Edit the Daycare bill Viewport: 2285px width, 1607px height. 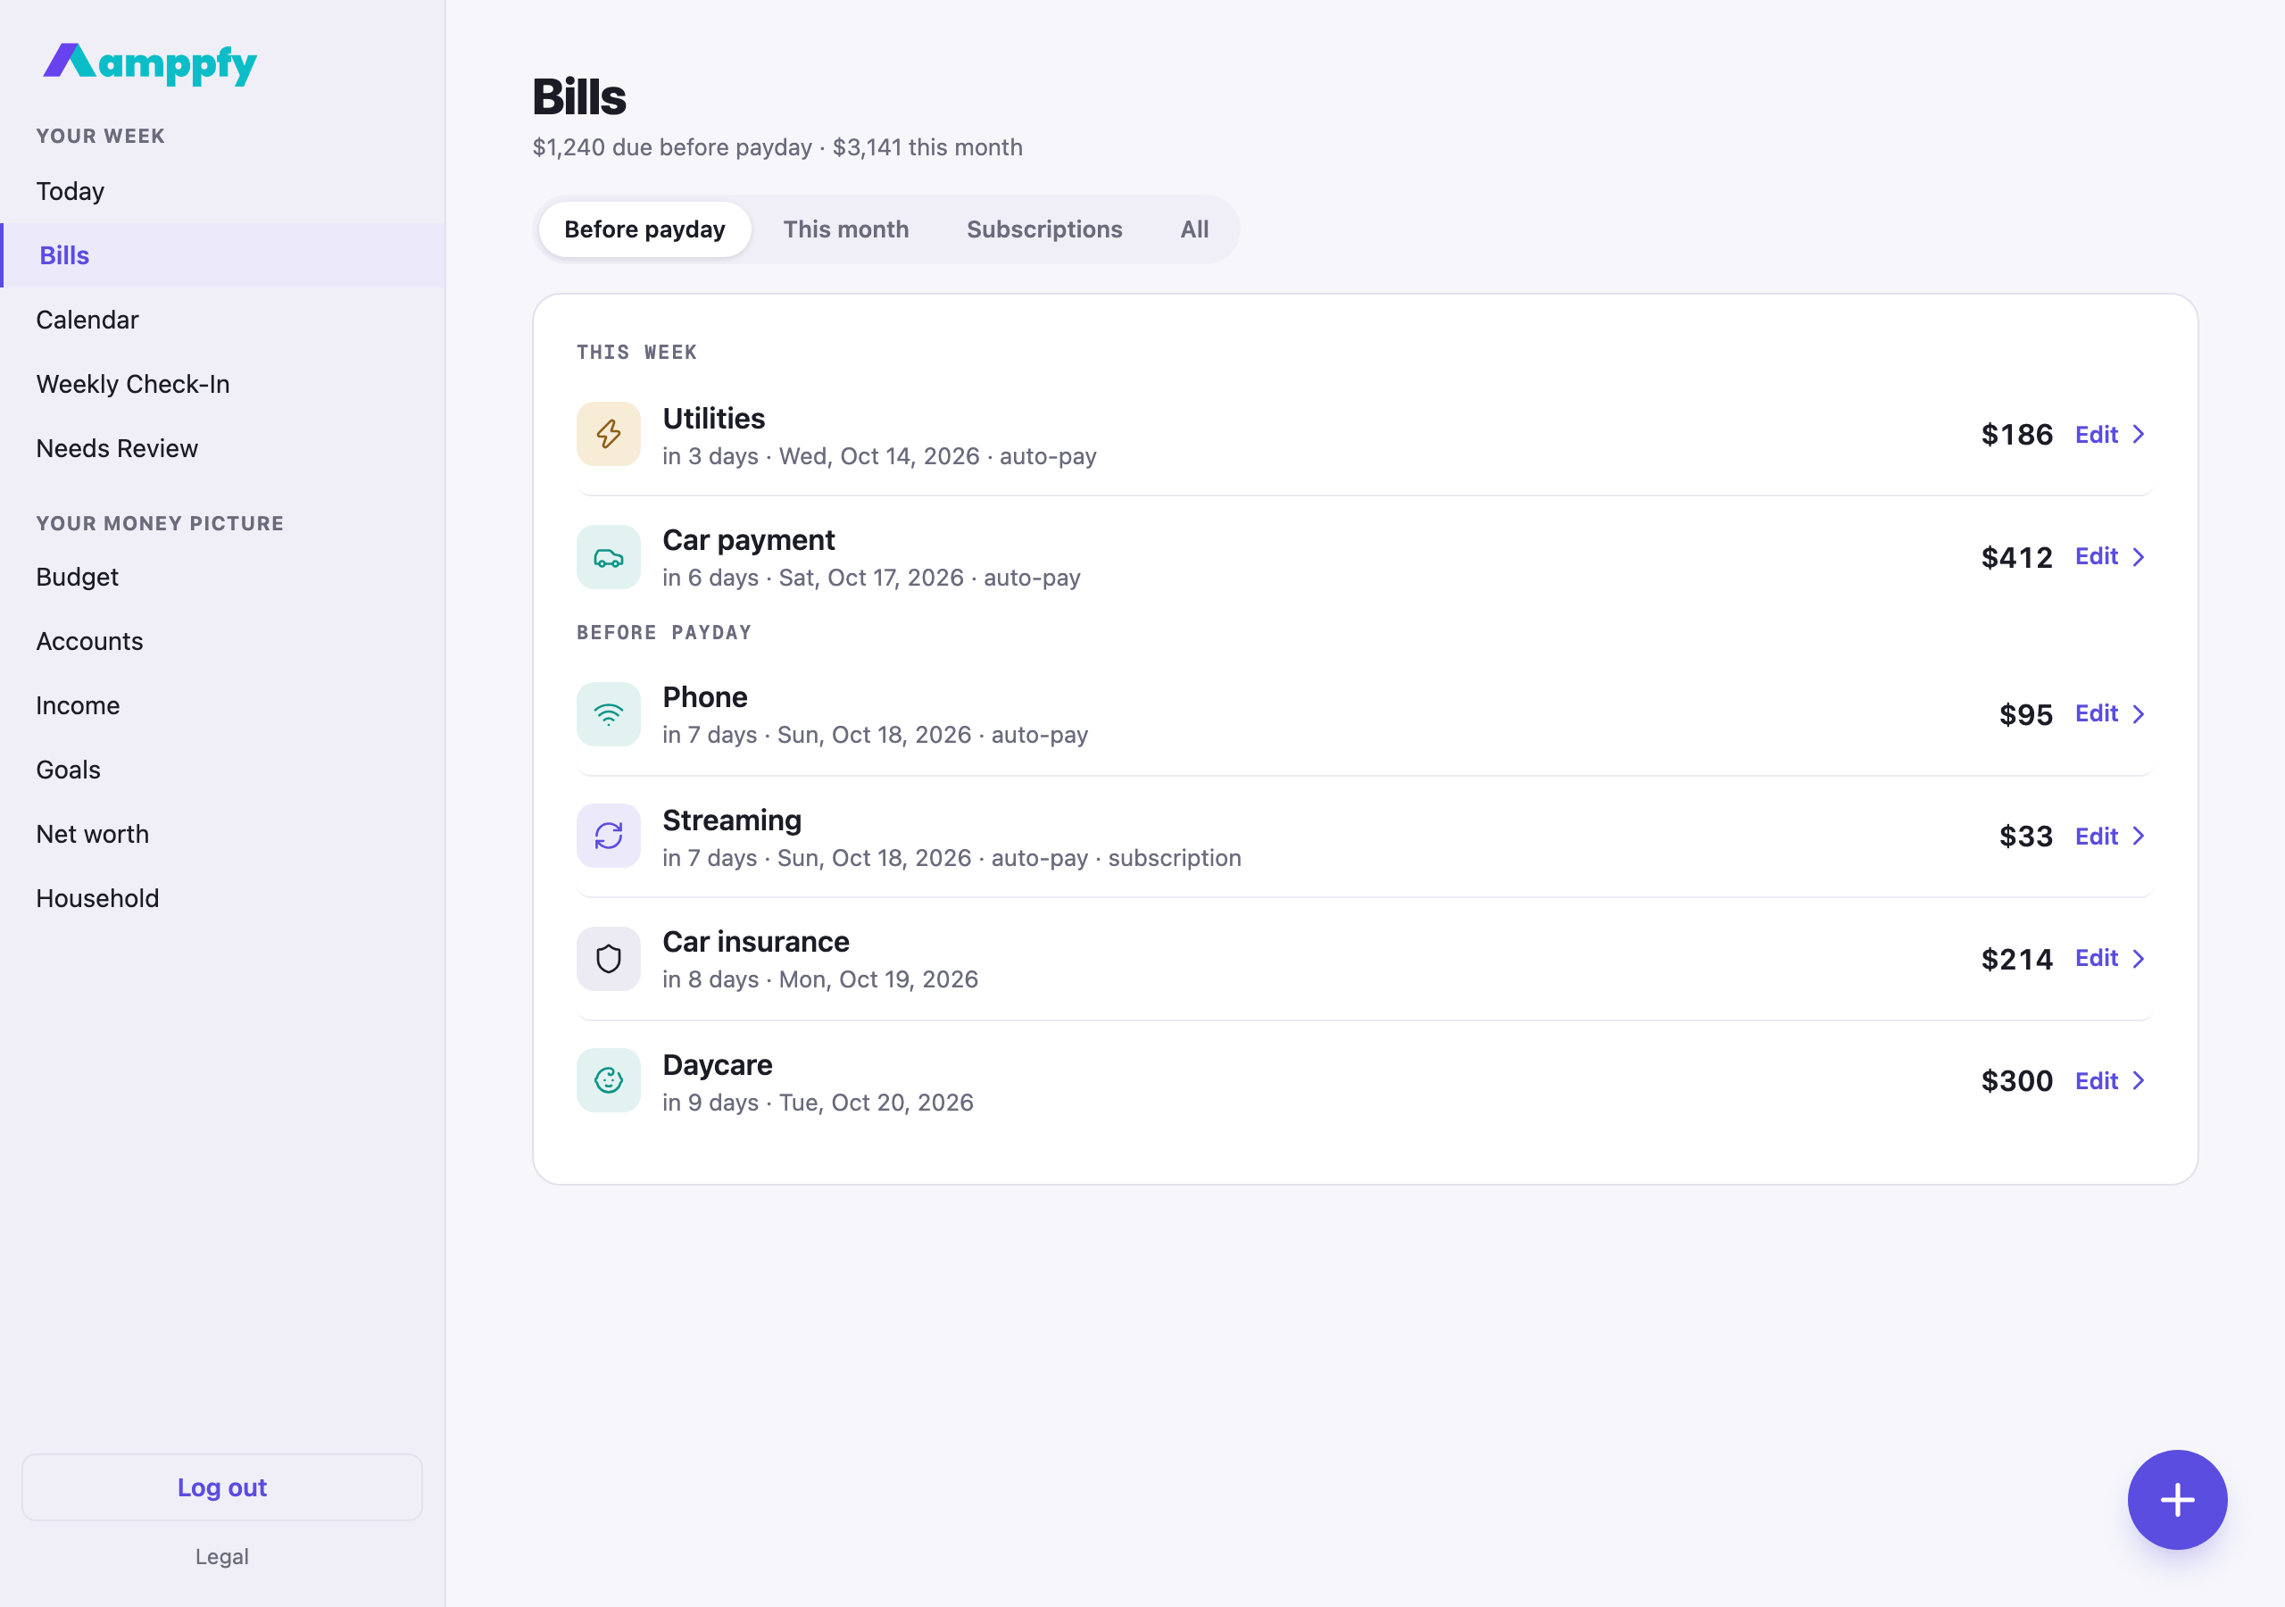click(x=2096, y=1080)
